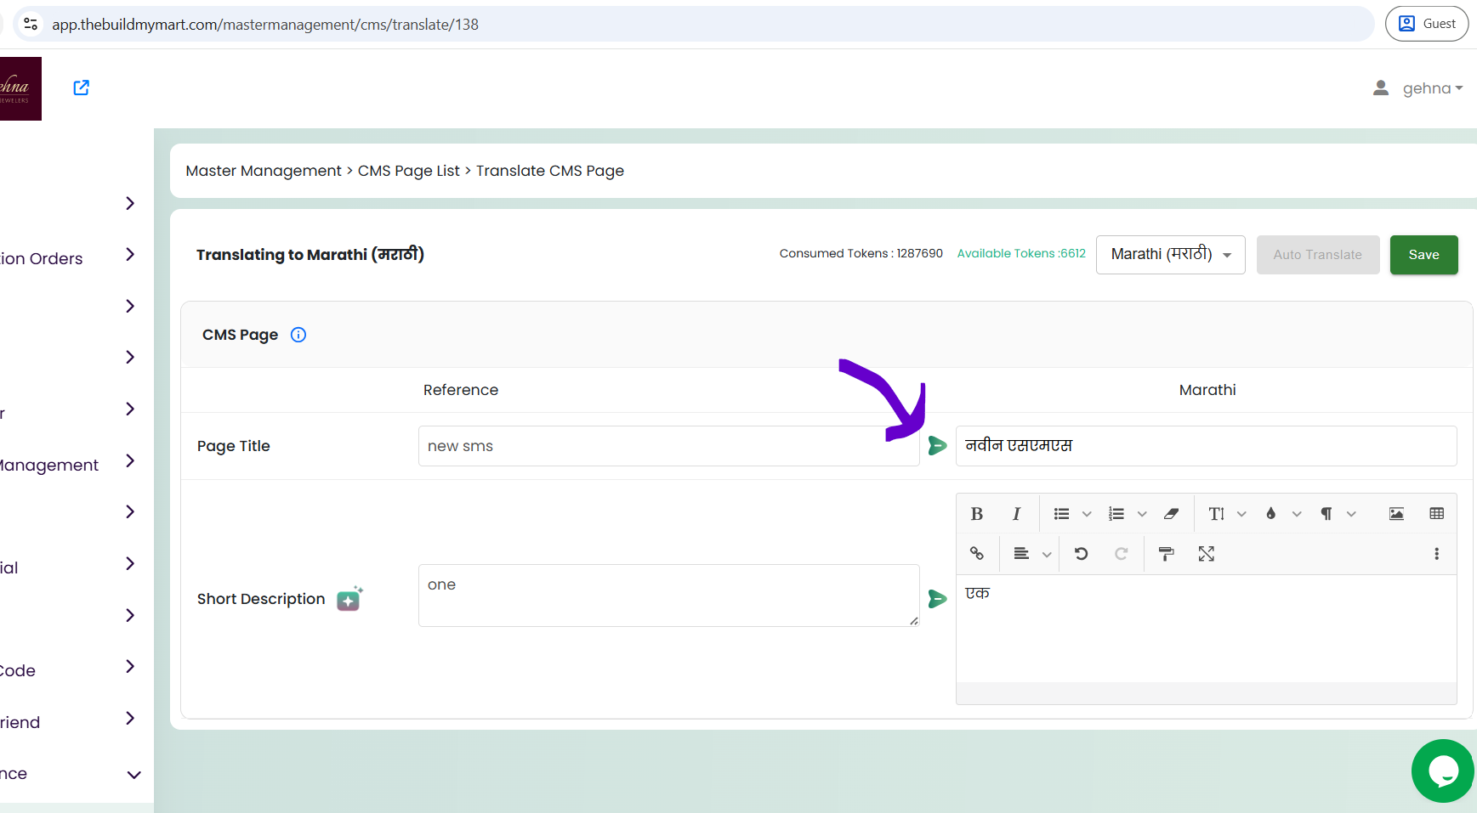Go to CMS Page List breadcrumb
This screenshot has height=813, width=1477.
[409, 171]
